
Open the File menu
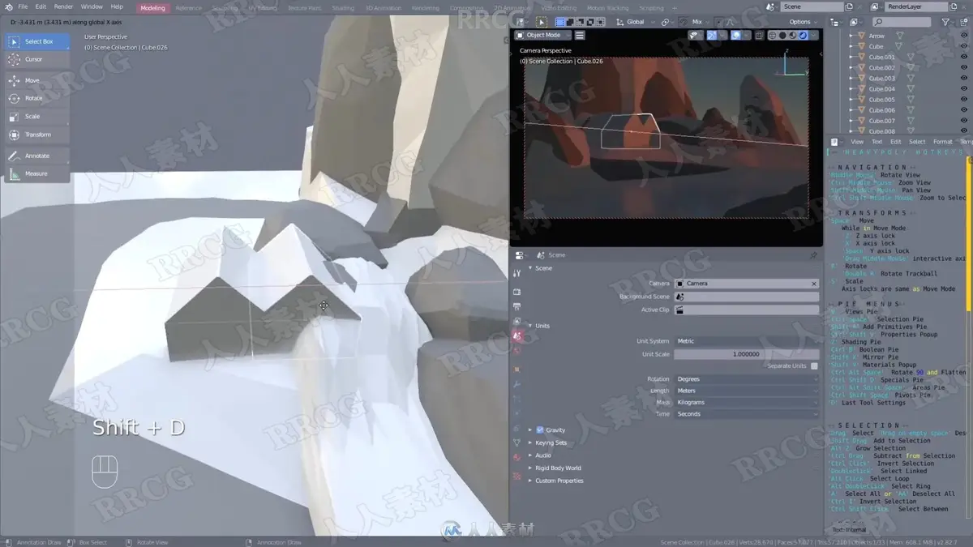23,6
